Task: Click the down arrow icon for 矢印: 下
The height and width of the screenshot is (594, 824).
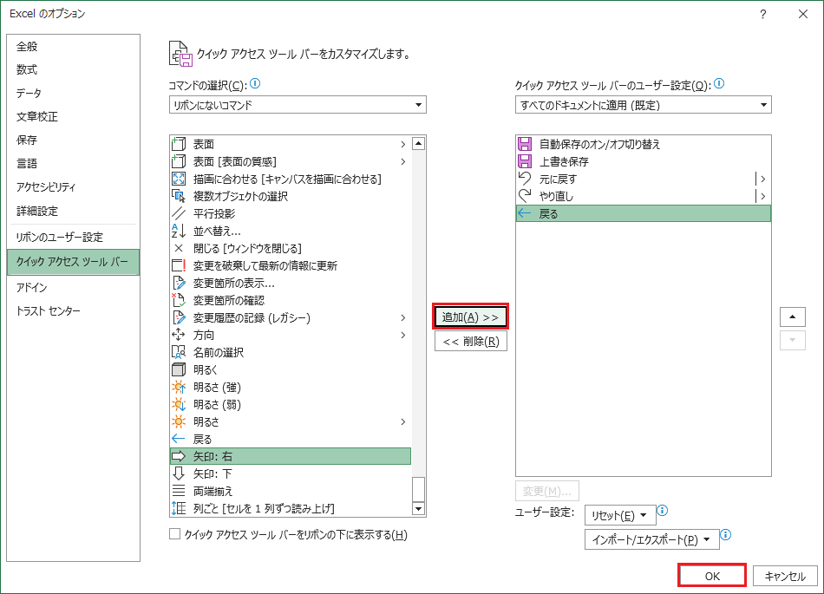Action: click(x=180, y=473)
